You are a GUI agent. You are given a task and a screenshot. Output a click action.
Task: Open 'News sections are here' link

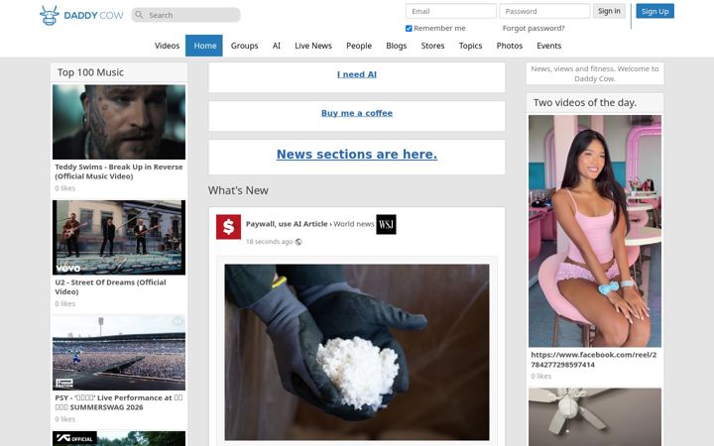tap(357, 155)
